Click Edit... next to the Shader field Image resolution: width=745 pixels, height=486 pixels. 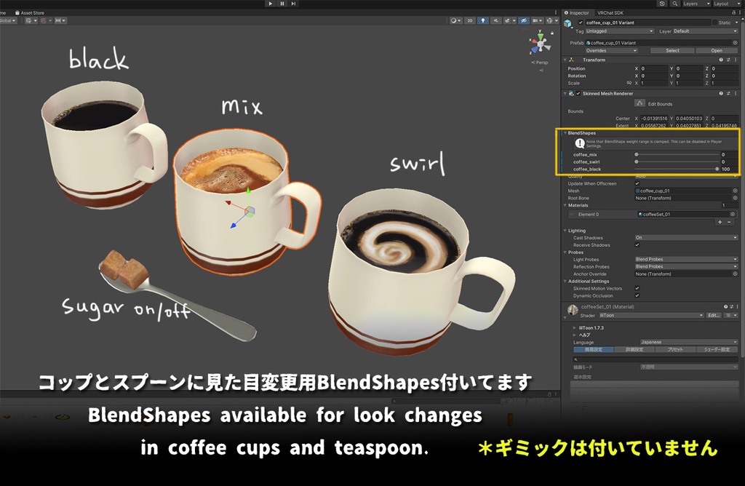click(x=714, y=315)
